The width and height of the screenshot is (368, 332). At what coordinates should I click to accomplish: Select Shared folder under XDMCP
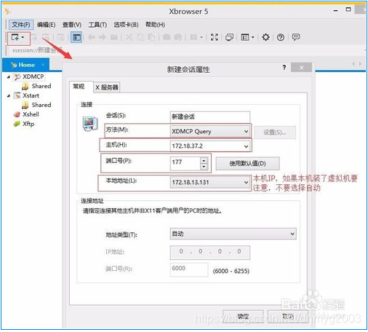tap(41, 86)
